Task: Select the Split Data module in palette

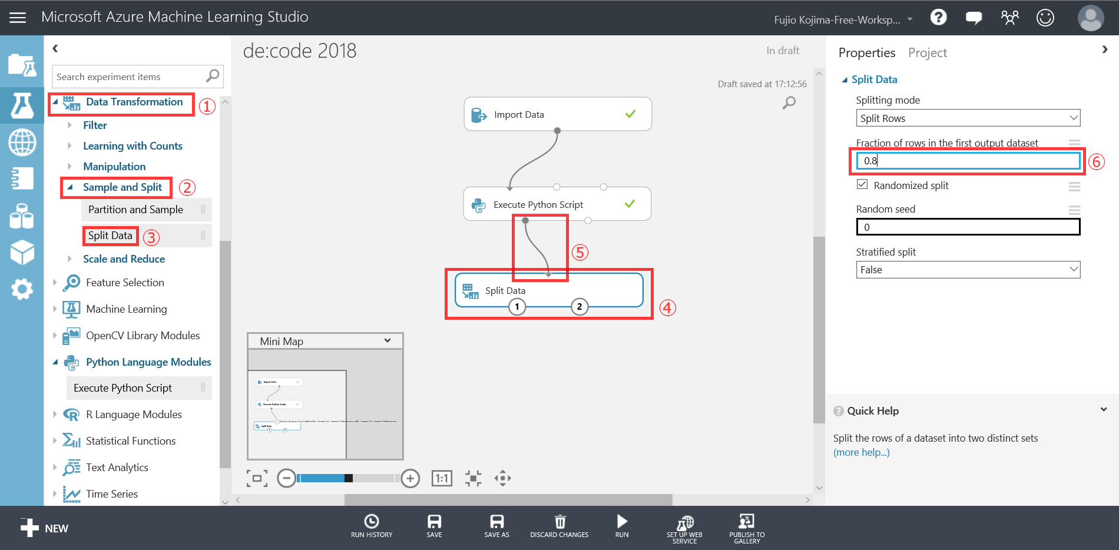Action: point(146,236)
